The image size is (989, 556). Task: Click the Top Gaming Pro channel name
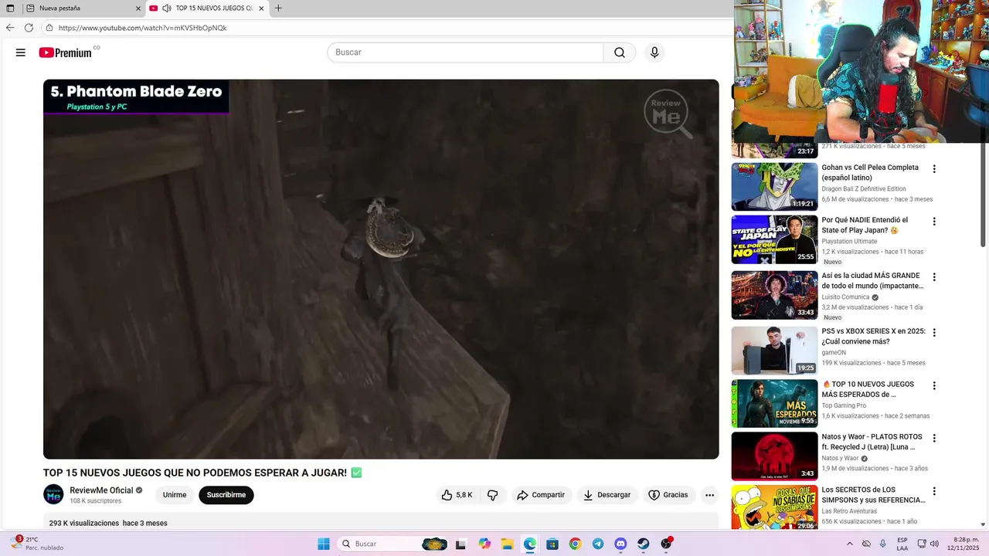[844, 405]
